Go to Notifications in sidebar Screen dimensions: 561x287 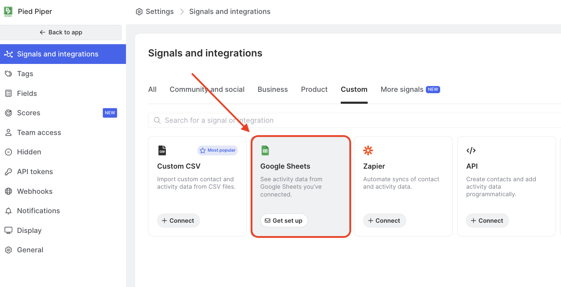tap(38, 211)
